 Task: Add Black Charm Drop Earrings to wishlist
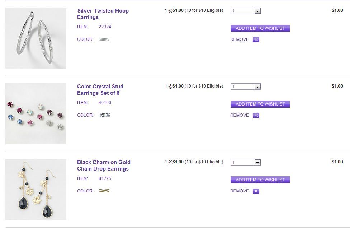coord(260,180)
